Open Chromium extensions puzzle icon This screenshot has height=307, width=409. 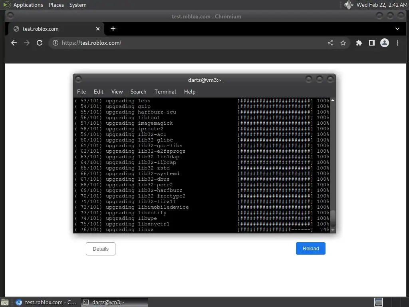359,43
